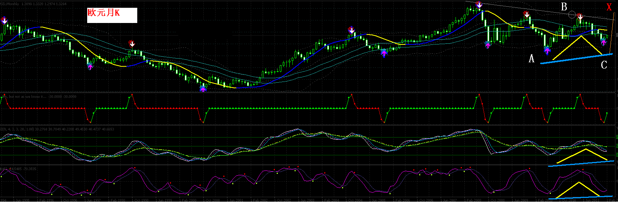Click the '1 Oct 1998' date on time axis
This screenshot has width=618, height=202.
point(141,200)
